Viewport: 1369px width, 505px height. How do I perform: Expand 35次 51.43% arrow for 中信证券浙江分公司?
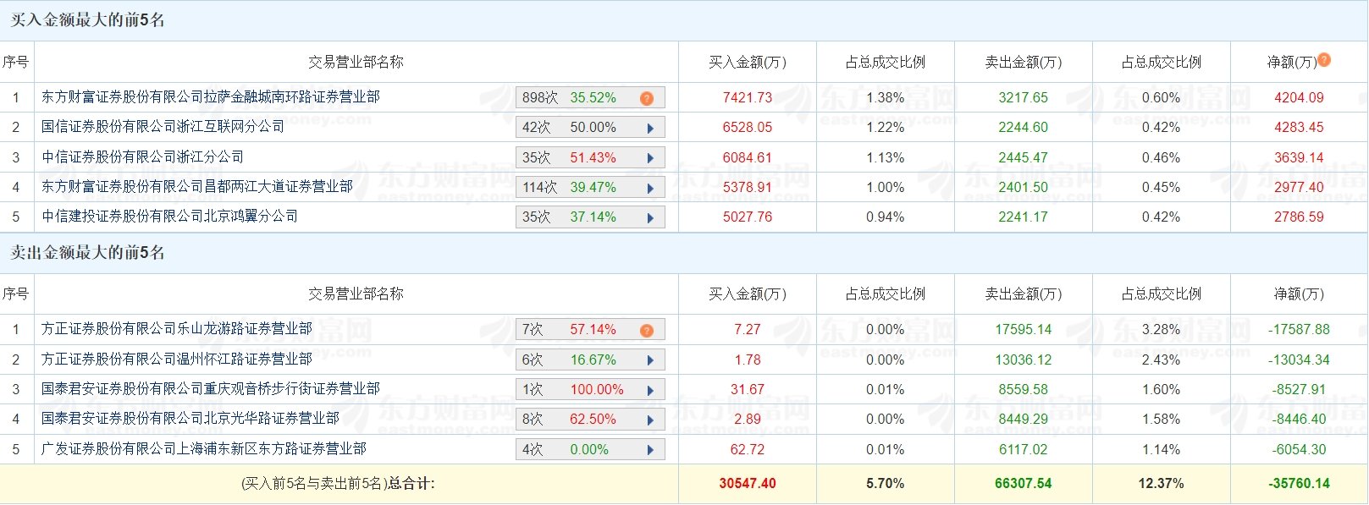pyautogui.click(x=650, y=158)
